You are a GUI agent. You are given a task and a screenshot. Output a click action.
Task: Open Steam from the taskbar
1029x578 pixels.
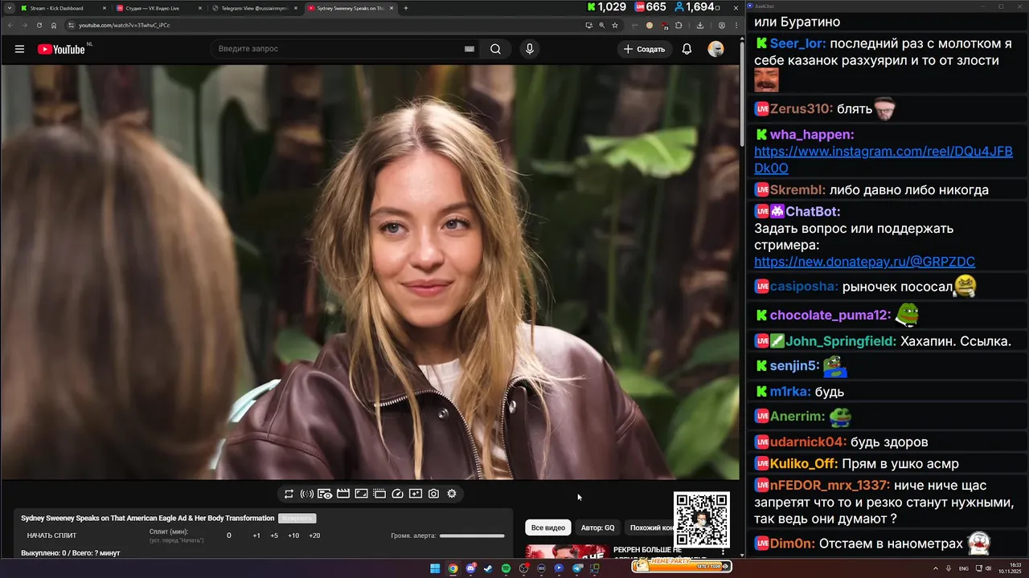[488, 568]
